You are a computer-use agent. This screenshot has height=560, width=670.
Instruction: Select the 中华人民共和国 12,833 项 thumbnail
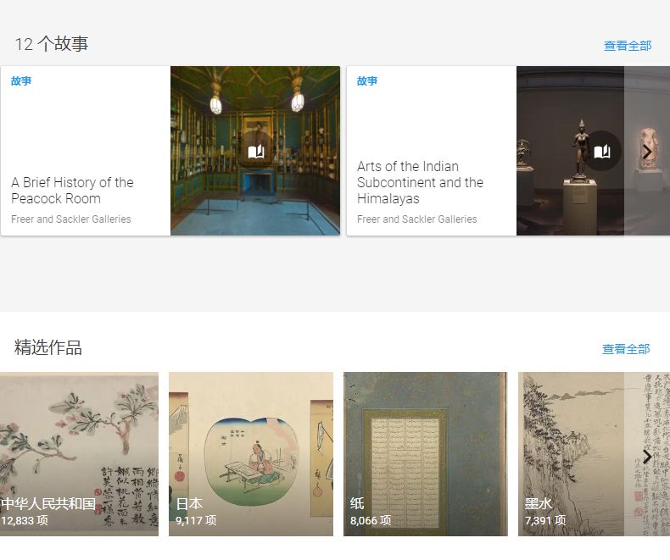[79, 454]
